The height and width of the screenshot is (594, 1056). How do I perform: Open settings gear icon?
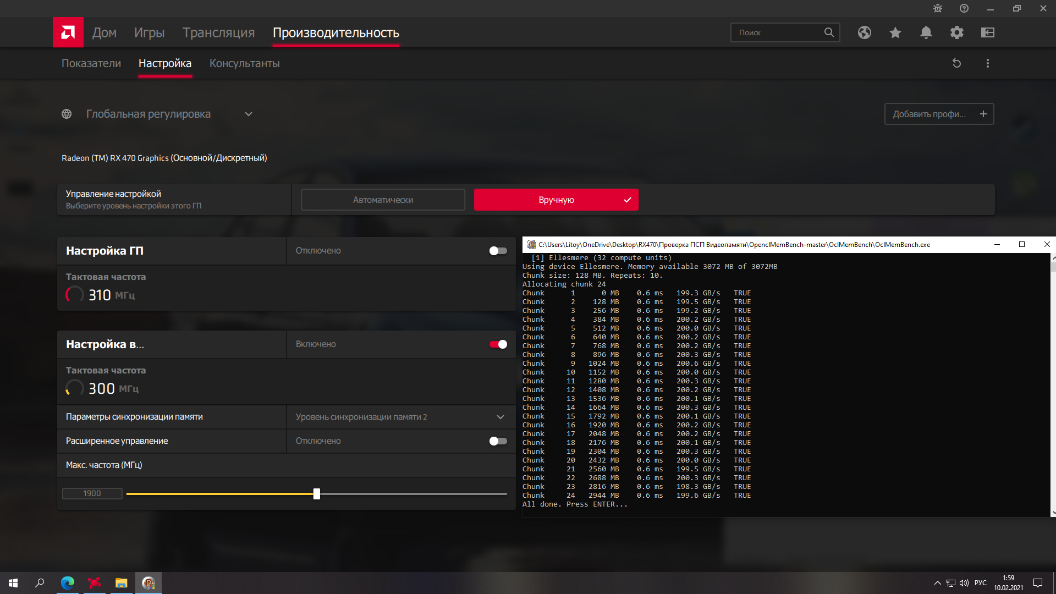956,32
